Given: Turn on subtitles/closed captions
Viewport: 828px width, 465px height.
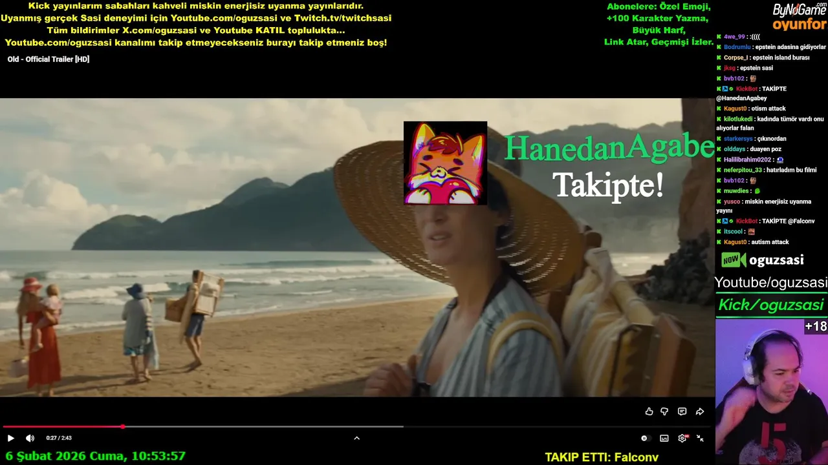Looking at the screenshot, I should pos(664,438).
